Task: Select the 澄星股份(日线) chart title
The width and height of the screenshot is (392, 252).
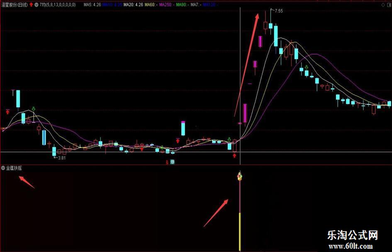Action: point(14,5)
